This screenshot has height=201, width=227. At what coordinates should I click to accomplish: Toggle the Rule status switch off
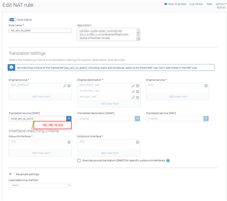point(13,20)
